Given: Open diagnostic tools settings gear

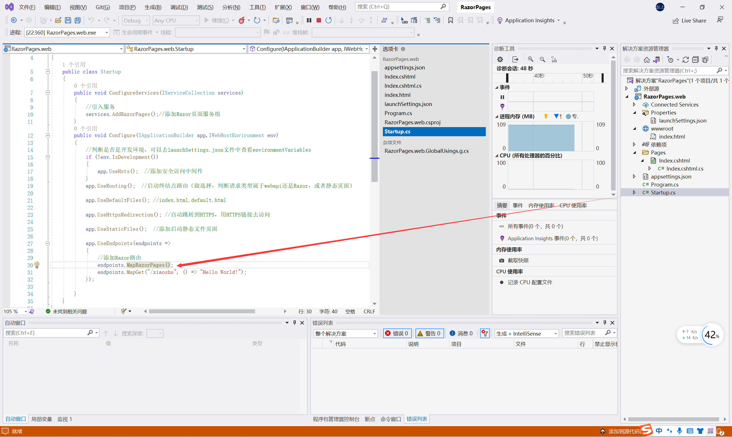Looking at the screenshot, I should [500, 59].
